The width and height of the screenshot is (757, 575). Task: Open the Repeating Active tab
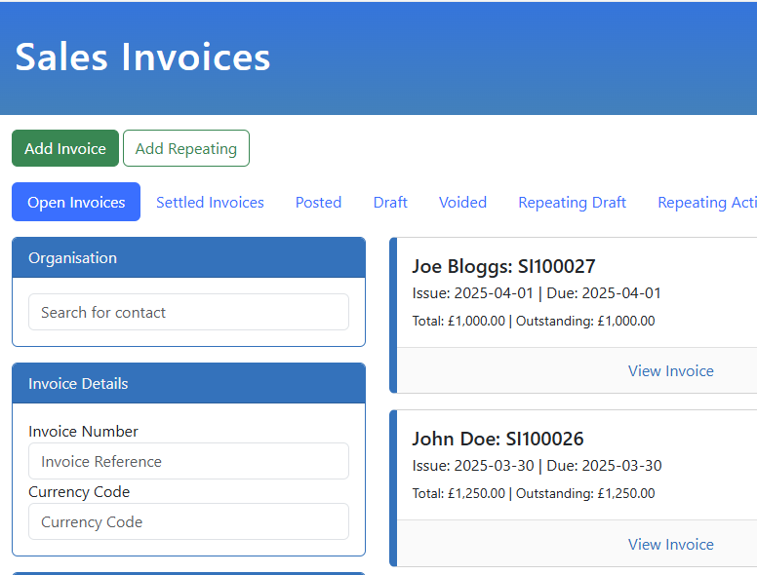pos(706,202)
